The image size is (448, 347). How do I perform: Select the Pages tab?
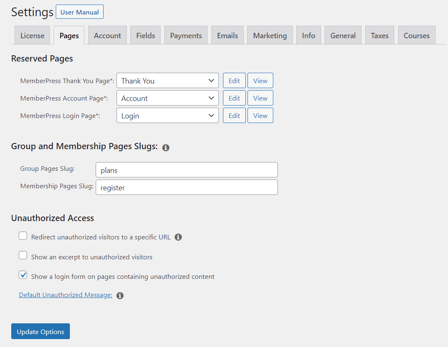69,35
